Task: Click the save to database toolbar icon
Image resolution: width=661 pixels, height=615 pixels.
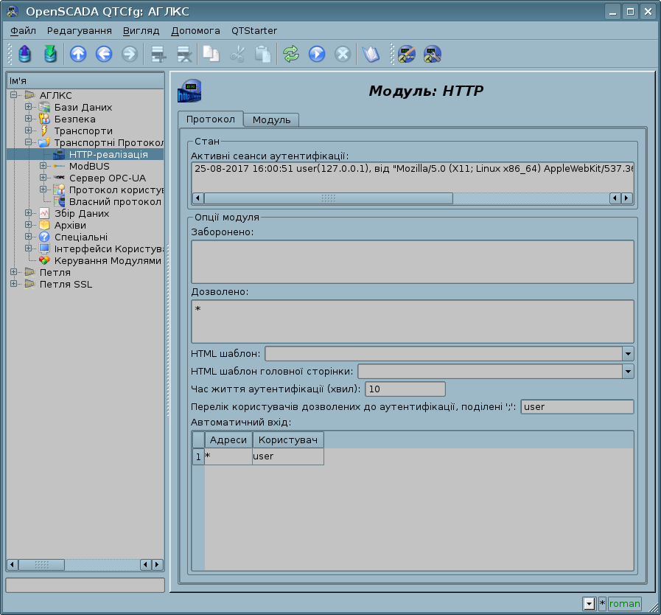Action: (49, 54)
